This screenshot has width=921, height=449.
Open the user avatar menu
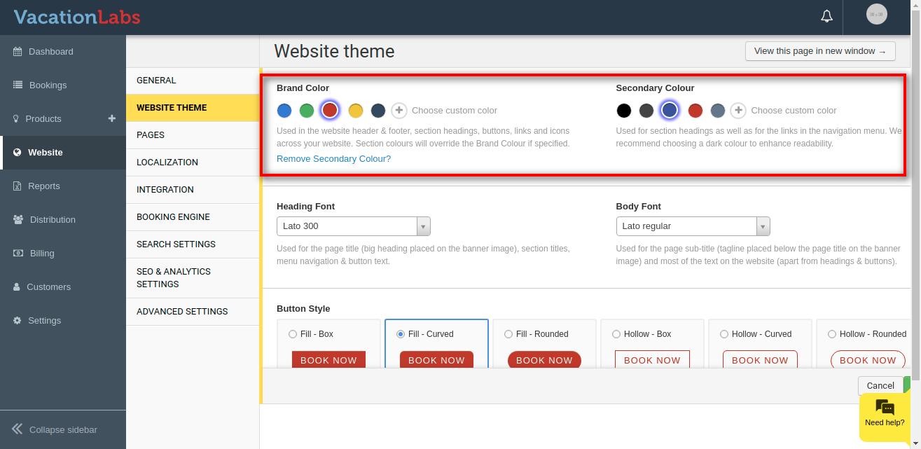pos(876,14)
